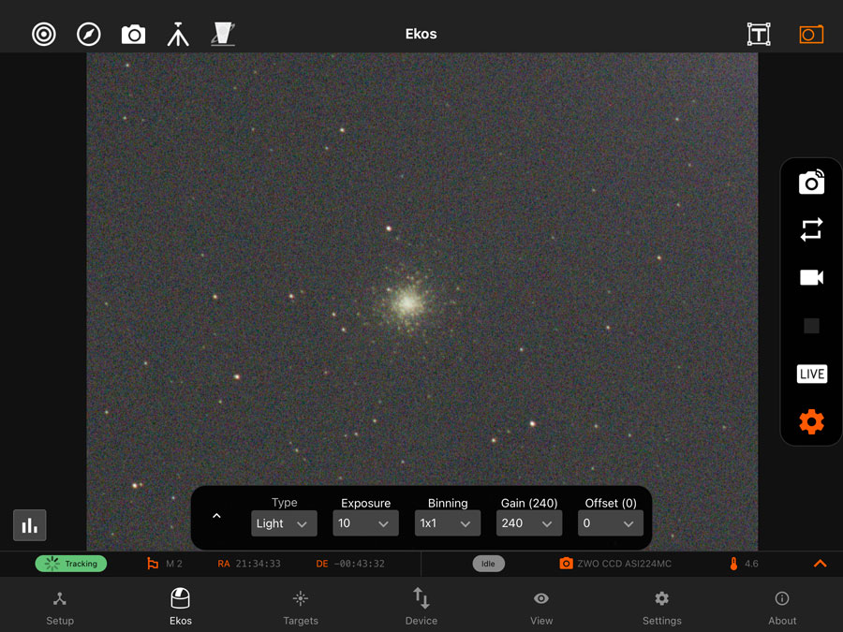This screenshot has height=632, width=843.
Task: Select the M 2 target label
Action: (174, 564)
